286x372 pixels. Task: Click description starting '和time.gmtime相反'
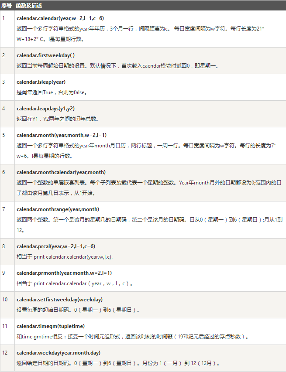coord(133,336)
